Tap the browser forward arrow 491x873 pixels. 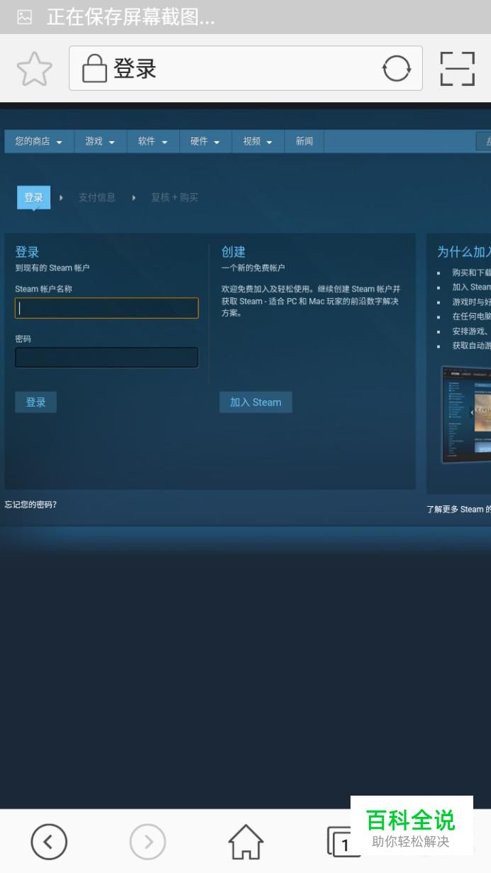(148, 842)
